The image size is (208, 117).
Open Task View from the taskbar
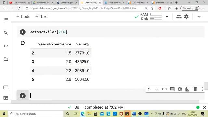[75, 114]
